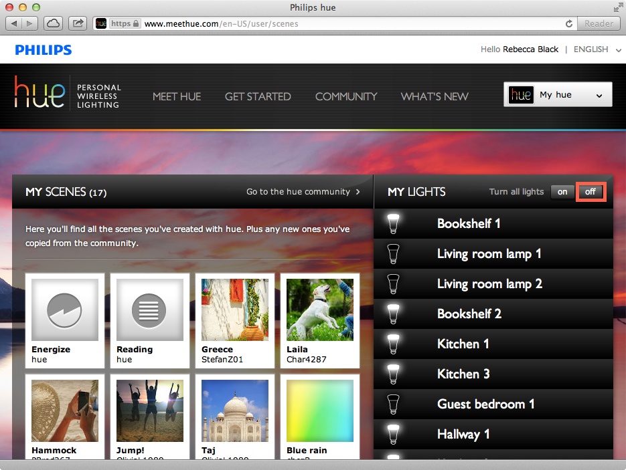The height and width of the screenshot is (470, 626).
Task: Click the StefanZ01 author name
Action: (222, 360)
